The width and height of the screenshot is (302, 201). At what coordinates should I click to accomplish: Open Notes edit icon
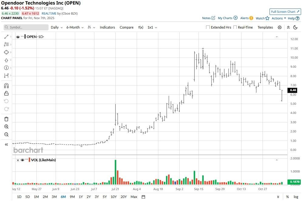point(213,18)
